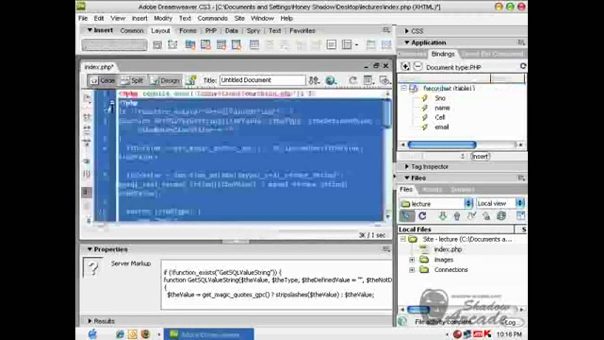Select the Bindings tab

(443, 54)
